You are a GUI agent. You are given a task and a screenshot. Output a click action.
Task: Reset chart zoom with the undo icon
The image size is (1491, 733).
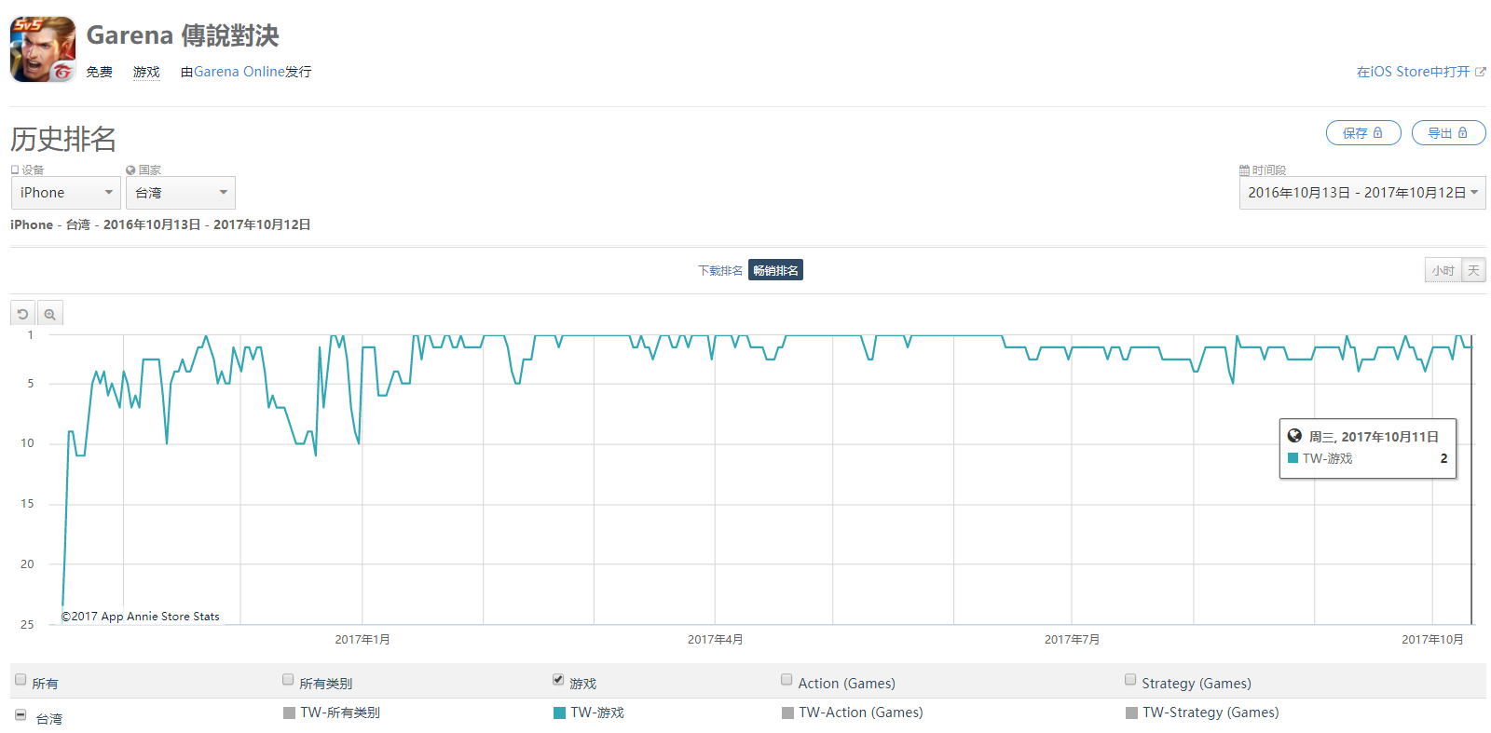pyautogui.click(x=23, y=314)
